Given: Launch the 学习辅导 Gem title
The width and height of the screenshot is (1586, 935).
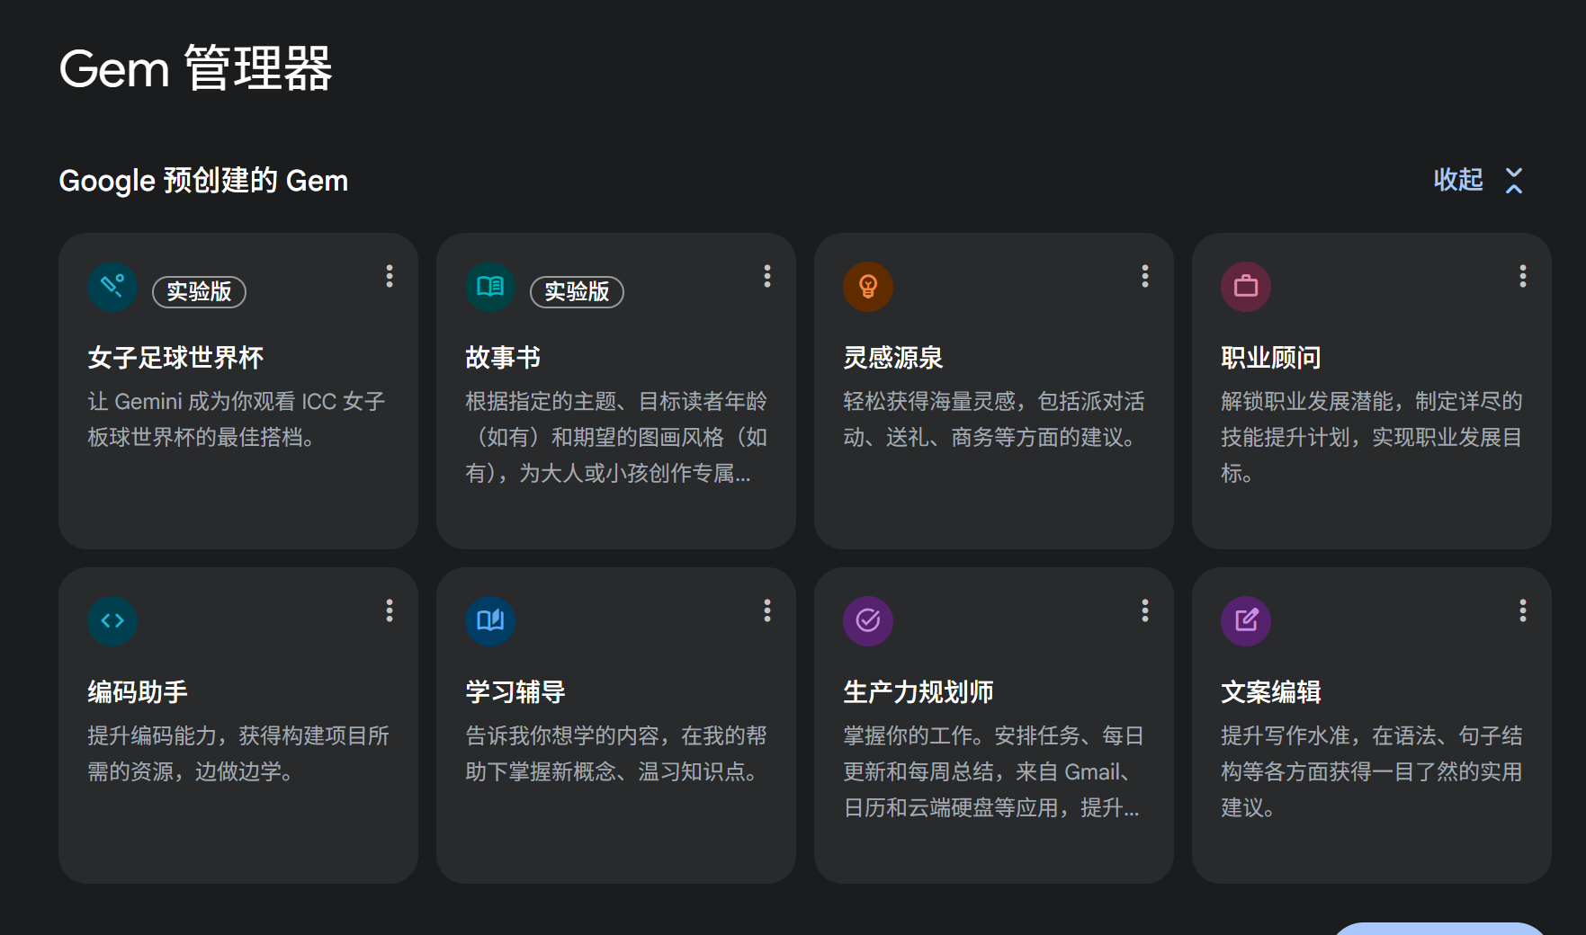Looking at the screenshot, I should click(x=515, y=692).
